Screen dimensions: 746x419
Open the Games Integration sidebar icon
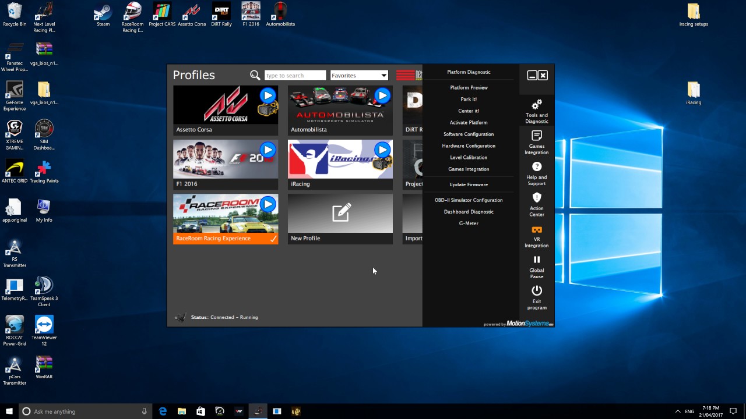537,143
